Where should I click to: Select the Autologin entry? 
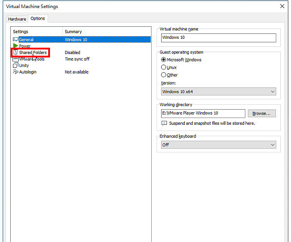point(28,72)
